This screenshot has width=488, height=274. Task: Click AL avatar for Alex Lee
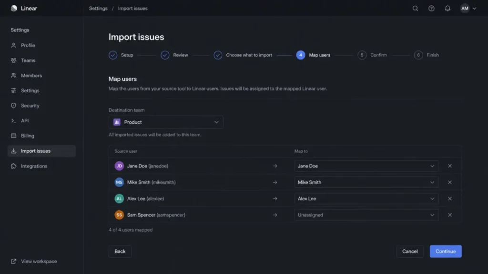[x=119, y=198]
